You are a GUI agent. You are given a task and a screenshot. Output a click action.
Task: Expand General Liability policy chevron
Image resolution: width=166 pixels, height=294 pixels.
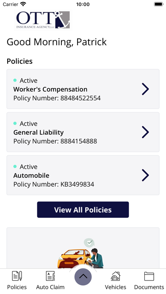pyautogui.click(x=145, y=132)
